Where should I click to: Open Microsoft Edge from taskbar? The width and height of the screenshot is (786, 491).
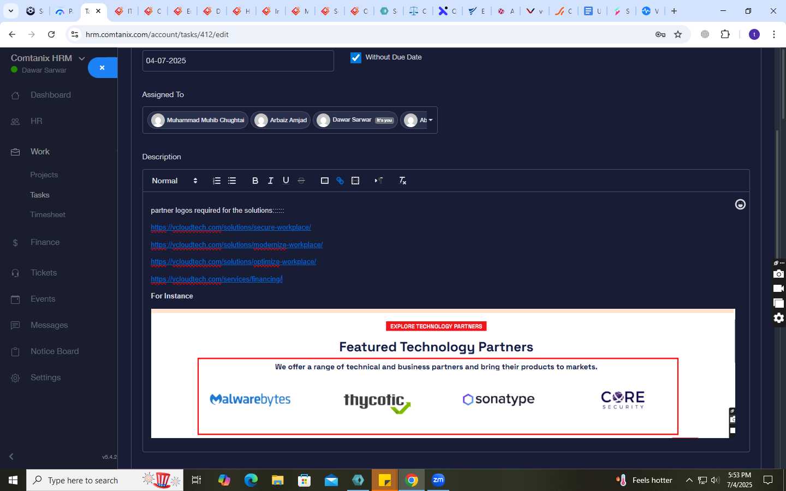[251, 480]
